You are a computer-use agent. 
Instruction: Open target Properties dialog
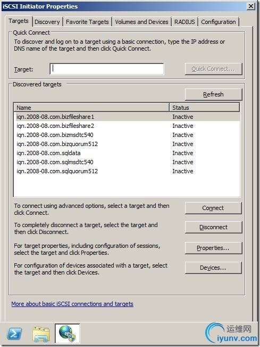pos(213,248)
